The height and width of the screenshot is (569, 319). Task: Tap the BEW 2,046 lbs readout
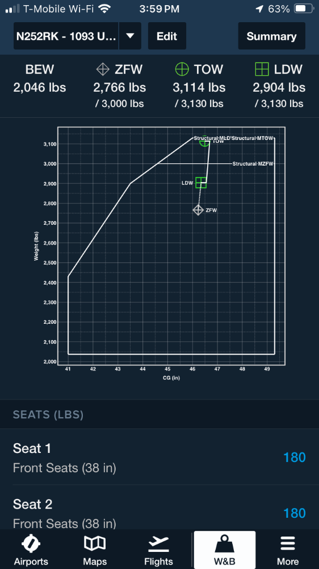pos(40,88)
